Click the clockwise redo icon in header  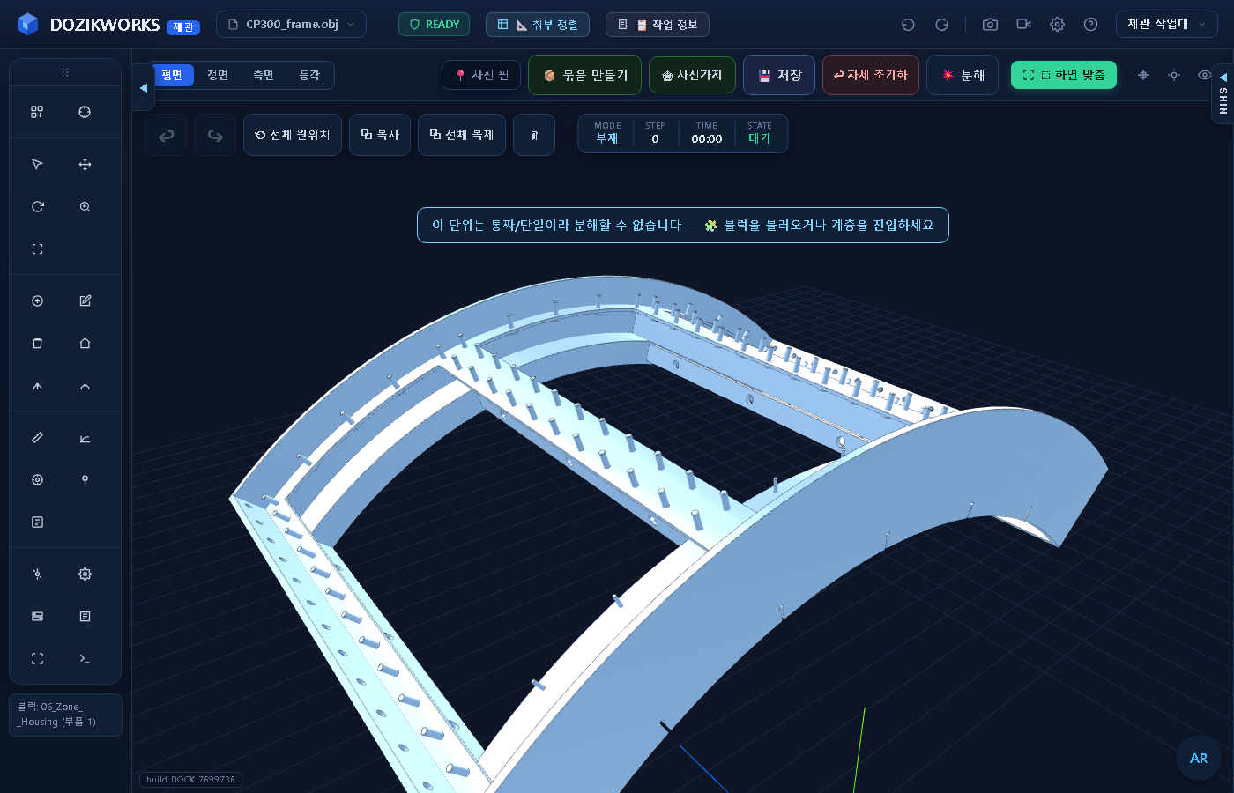tap(941, 25)
